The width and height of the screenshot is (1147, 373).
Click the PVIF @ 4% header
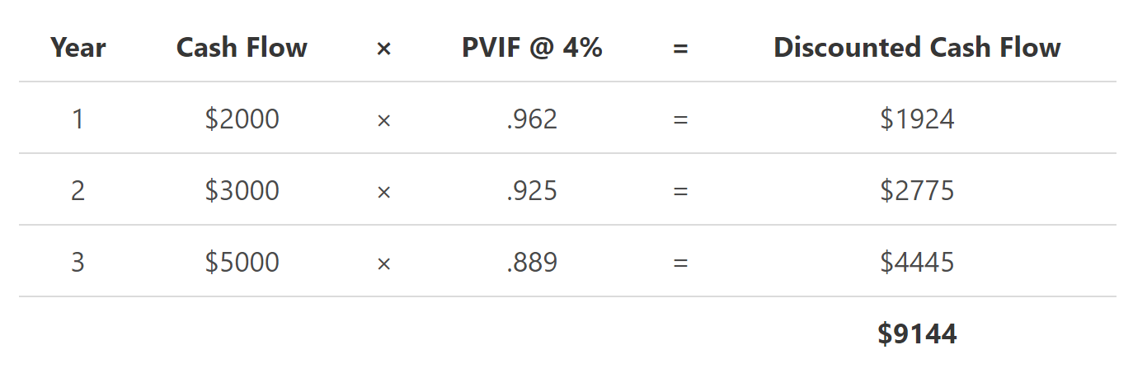coord(532,48)
